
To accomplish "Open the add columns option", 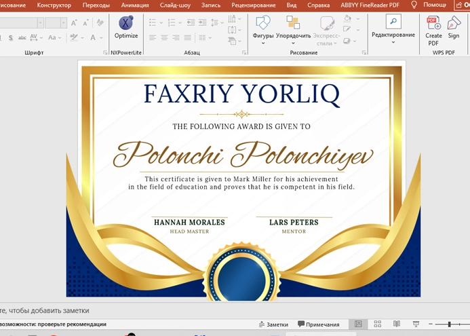I will pyautogui.click(x=205, y=37).
